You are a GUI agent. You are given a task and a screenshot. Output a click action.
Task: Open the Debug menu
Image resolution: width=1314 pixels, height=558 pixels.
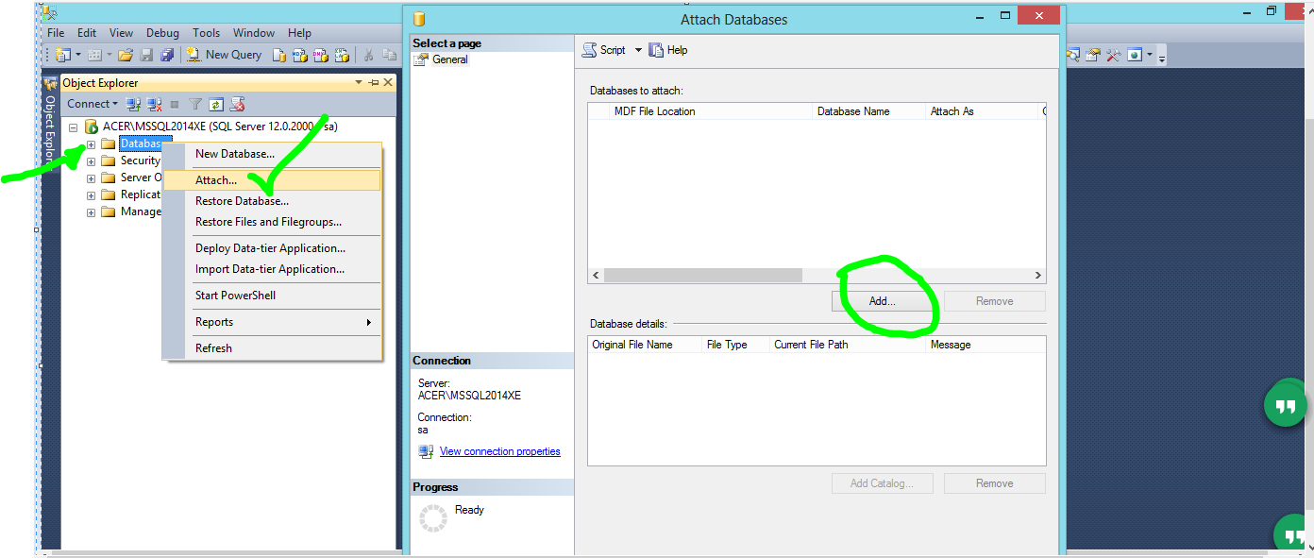click(162, 33)
